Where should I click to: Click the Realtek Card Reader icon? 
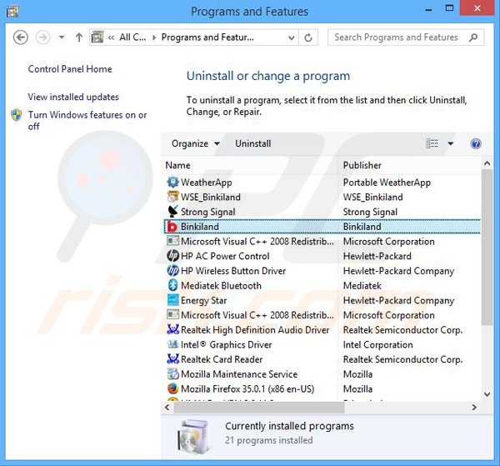click(172, 358)
